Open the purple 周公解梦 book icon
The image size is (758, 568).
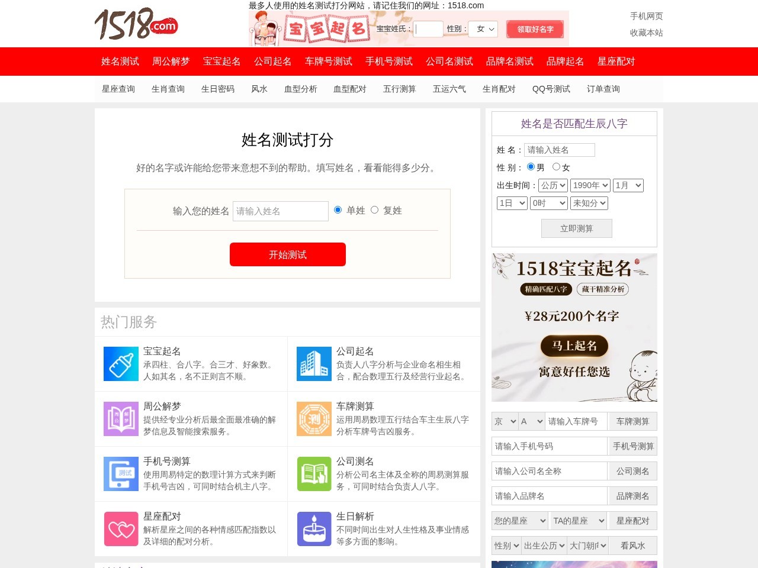point(121,419)
